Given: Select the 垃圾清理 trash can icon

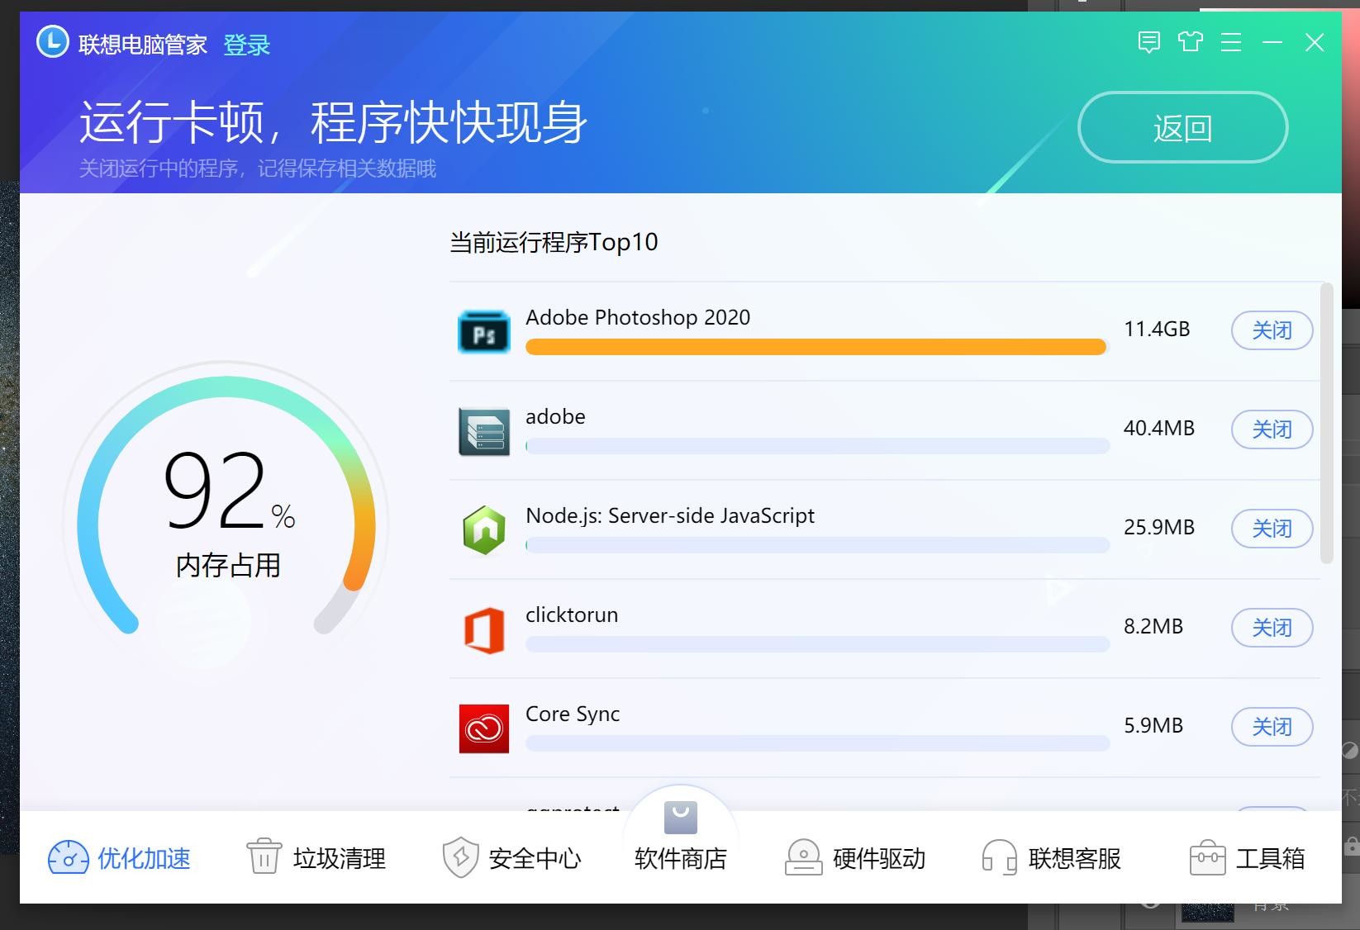Looking at the screenshot, I should pos(263,858).
